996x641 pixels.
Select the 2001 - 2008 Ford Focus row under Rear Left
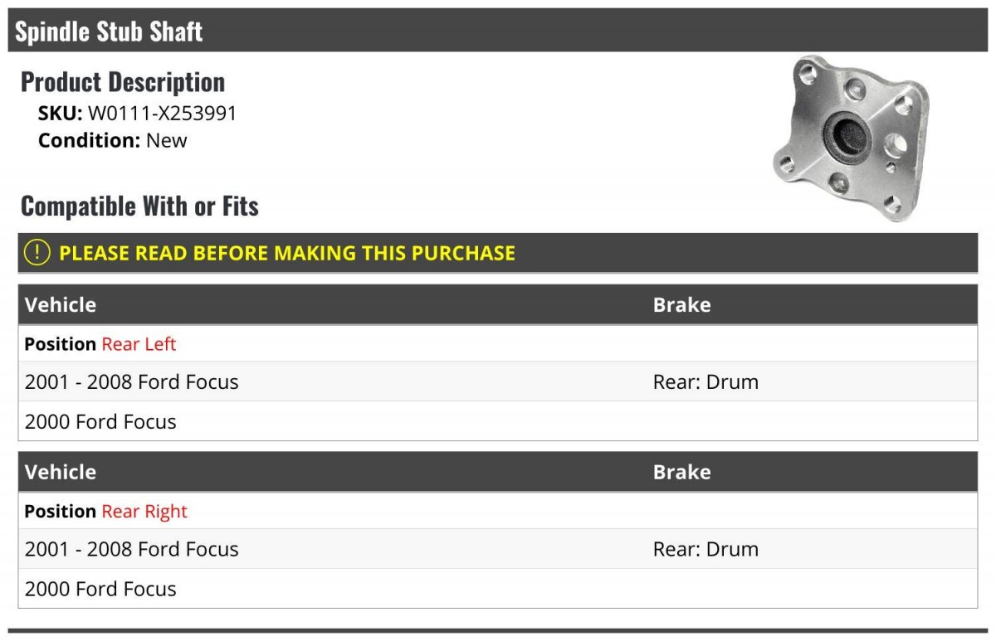[498, 381]
